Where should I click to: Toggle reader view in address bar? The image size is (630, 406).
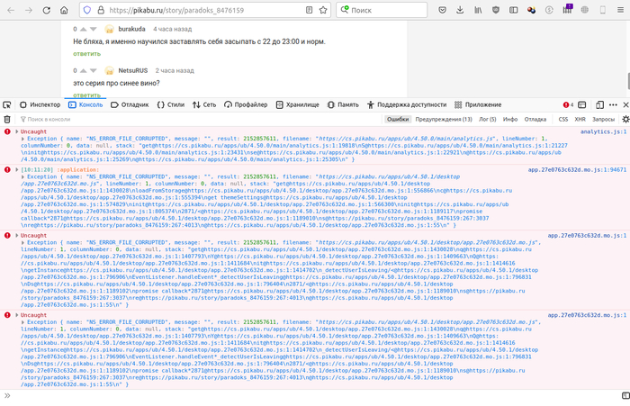click(x=309, y=10)
